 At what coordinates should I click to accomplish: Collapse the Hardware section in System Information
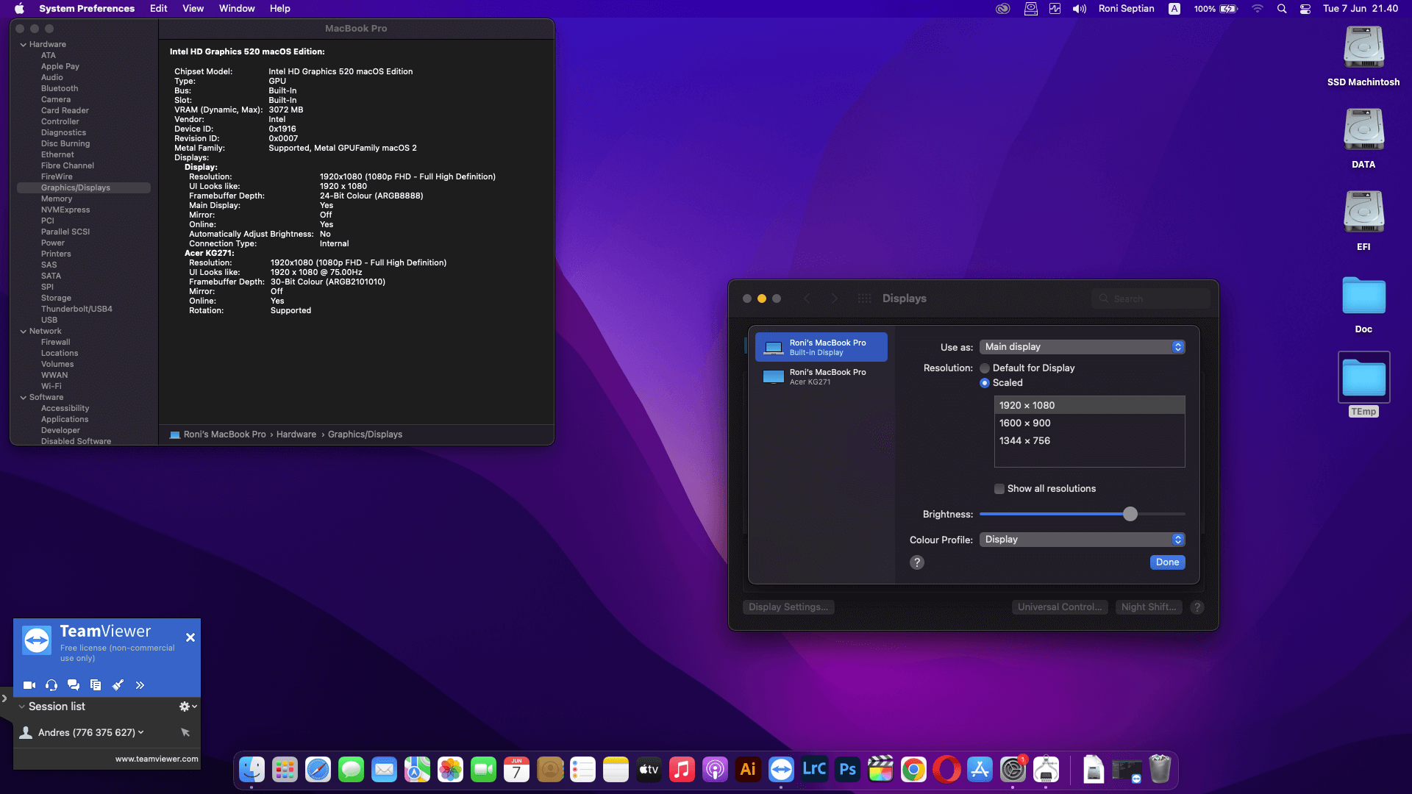point(24,44)
